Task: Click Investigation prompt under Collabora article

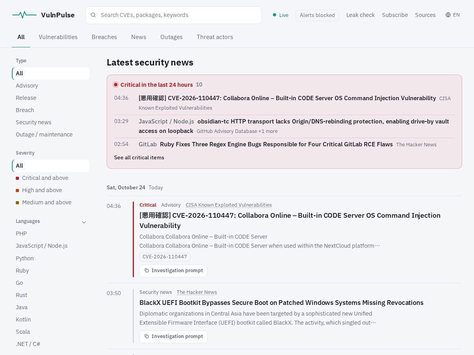Action: pos(173,271)
